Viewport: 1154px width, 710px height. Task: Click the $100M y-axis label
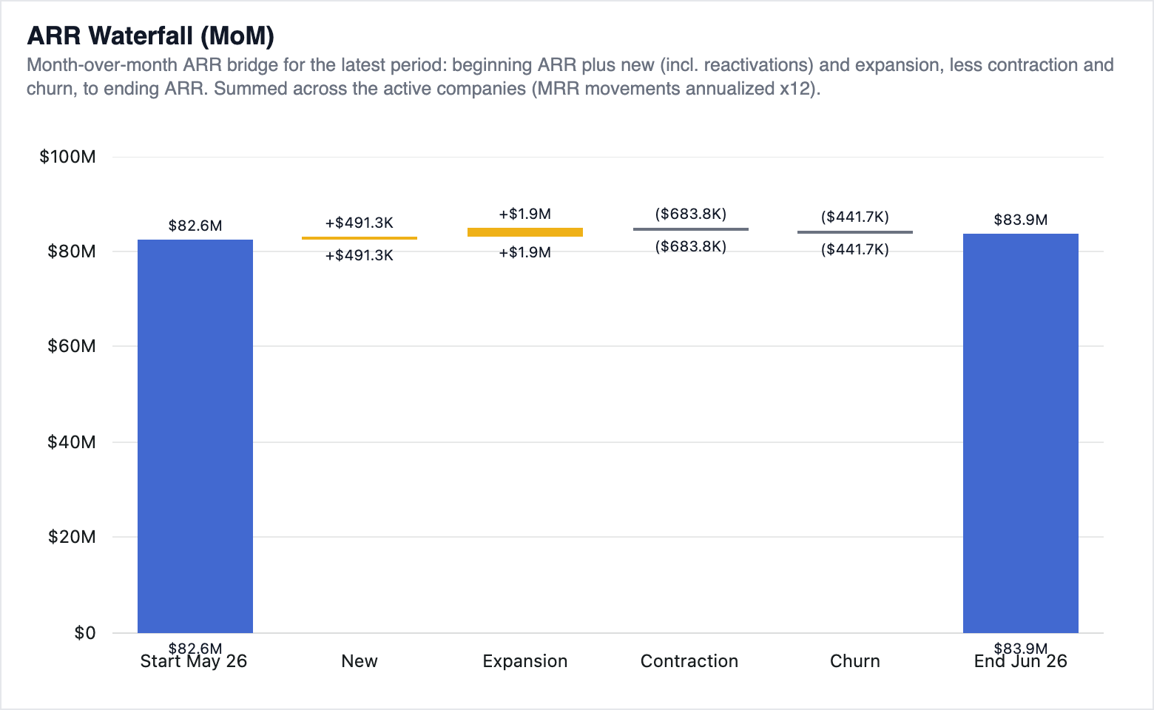coord(67,157)
